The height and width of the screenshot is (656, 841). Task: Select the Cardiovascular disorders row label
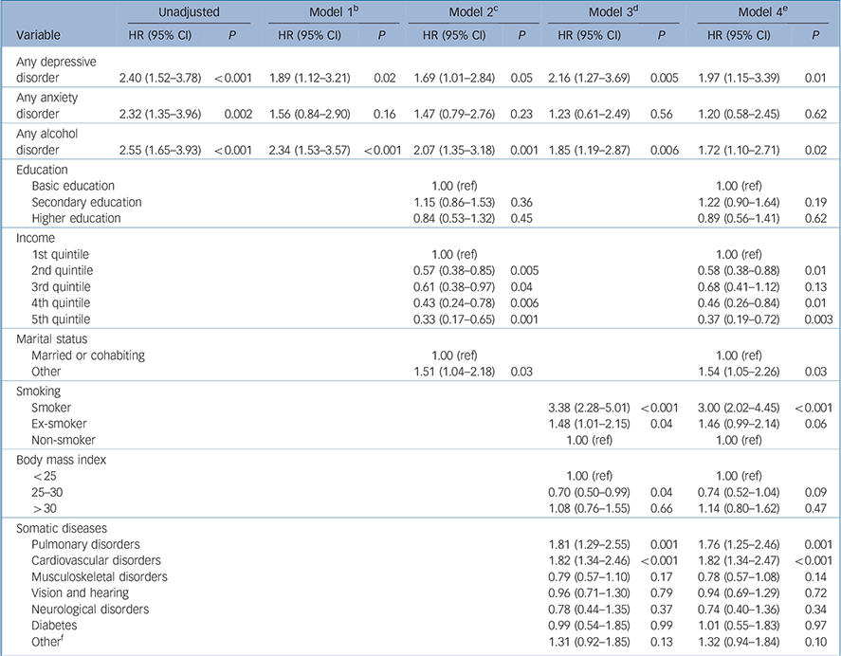pos(96,560)
